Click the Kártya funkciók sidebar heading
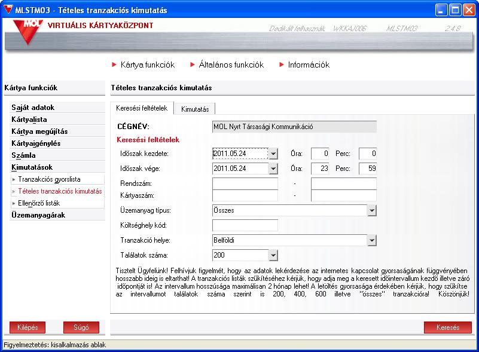Image resolution: width=479 pixels, height=352 pixels. (31, 88)
